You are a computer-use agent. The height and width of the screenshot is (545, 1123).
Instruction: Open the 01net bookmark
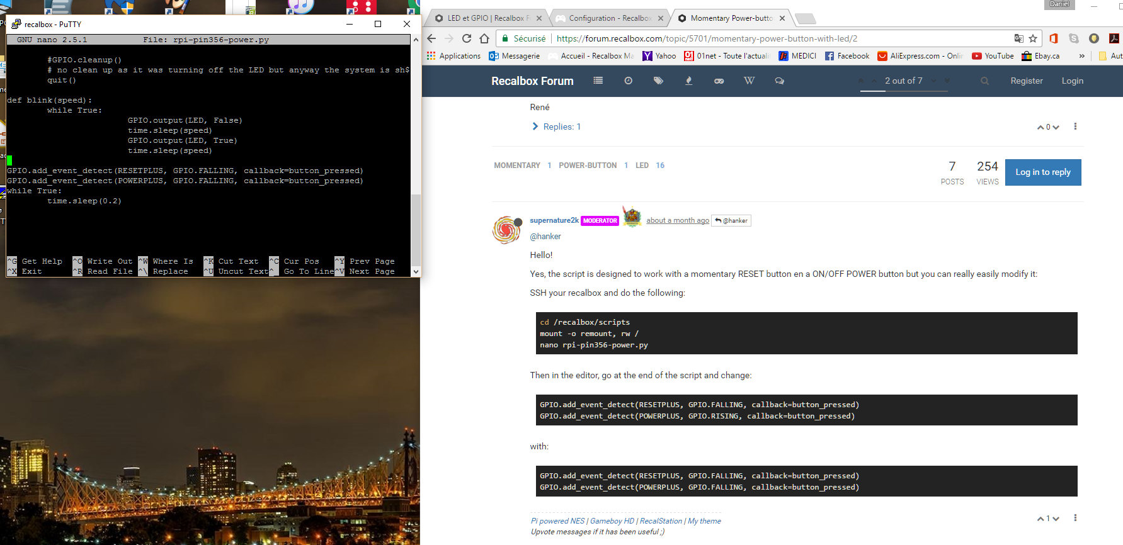coord(727,56)
